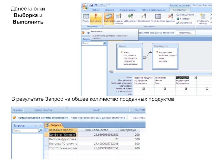Select the Конфеты "Южные" cell

(63, 134)
